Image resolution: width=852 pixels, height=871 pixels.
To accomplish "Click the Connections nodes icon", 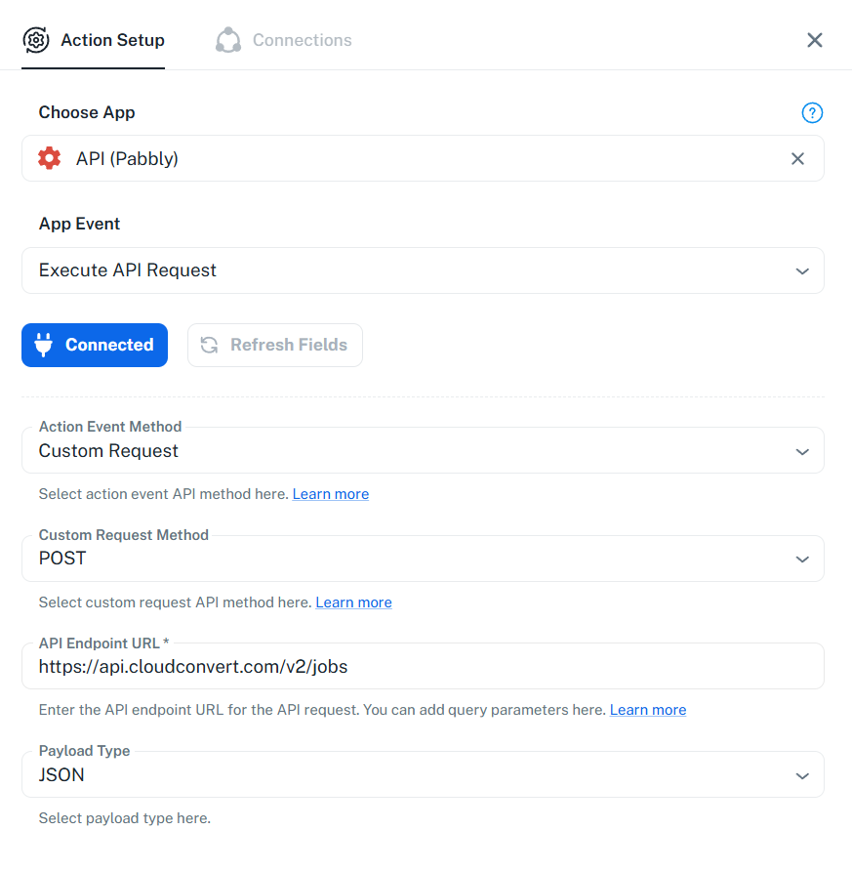I will click(228, 40).
